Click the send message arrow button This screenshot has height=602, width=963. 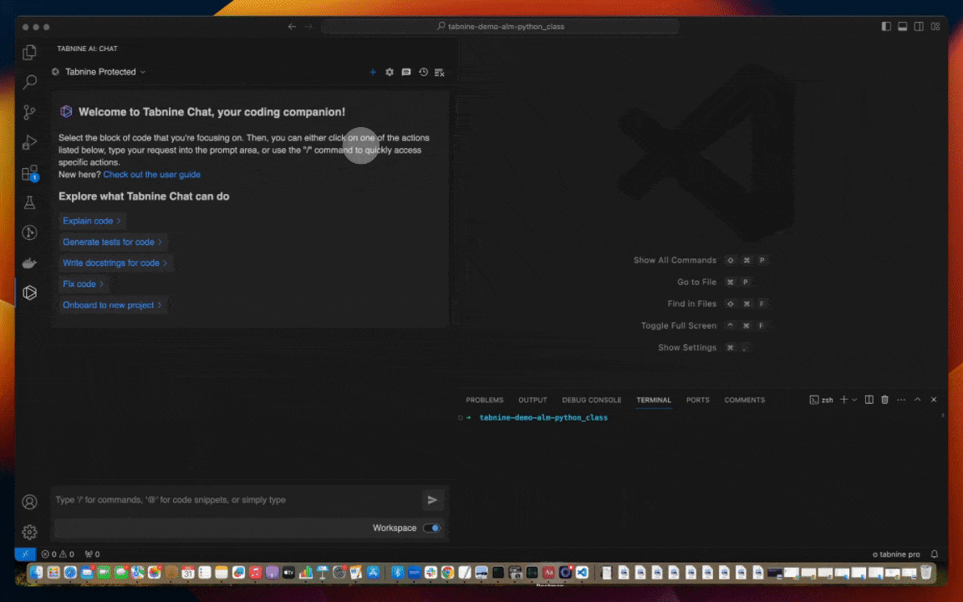pos(432,500)
